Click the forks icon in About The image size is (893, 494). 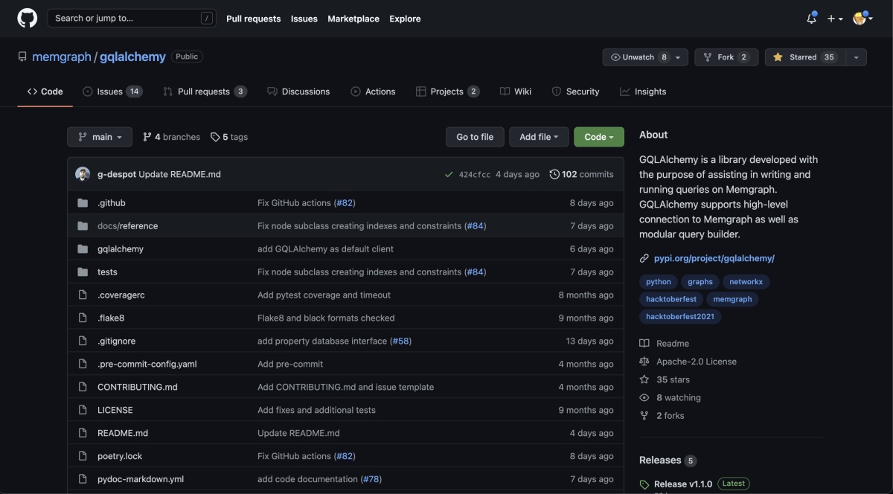click(x=644, y=416)
